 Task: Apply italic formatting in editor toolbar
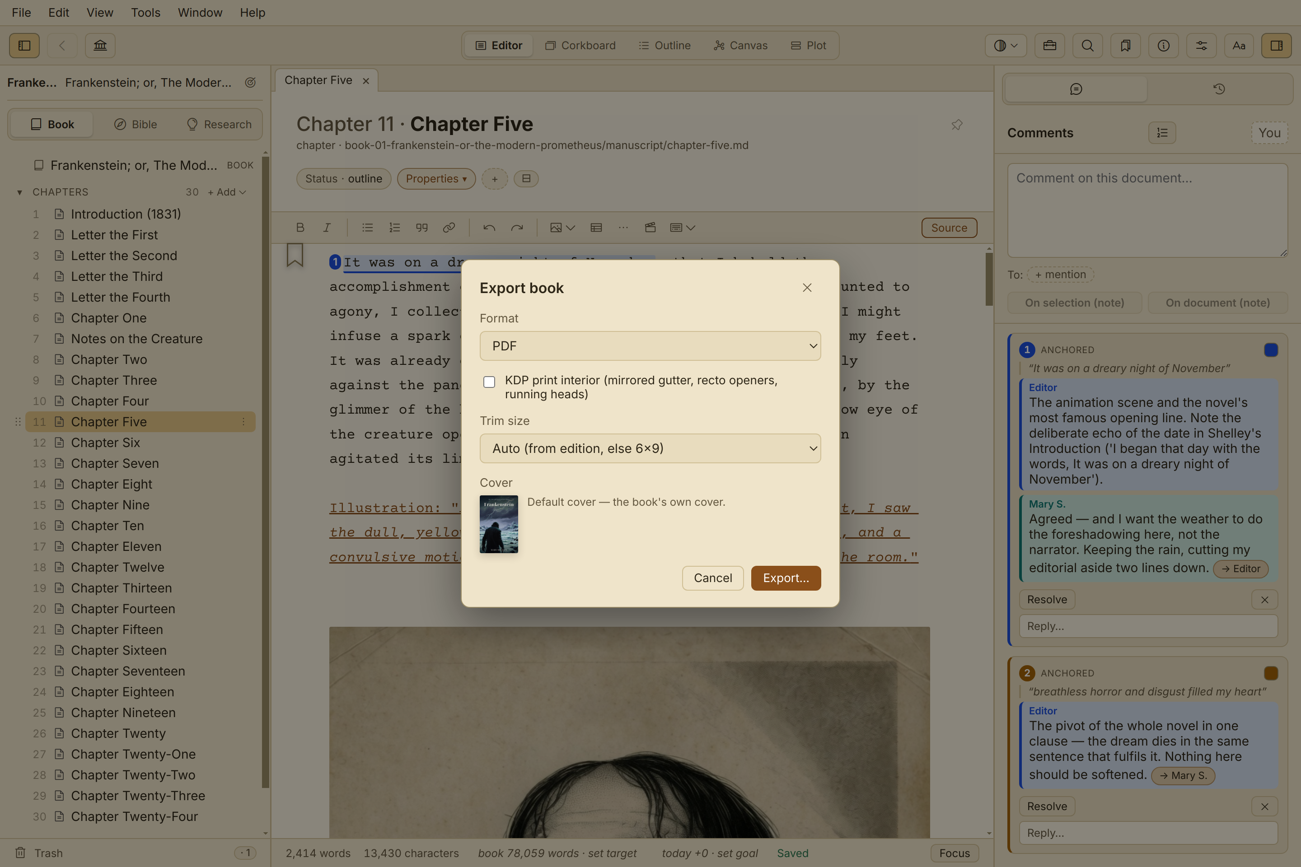pyautogui.click(x=327, y=227)
